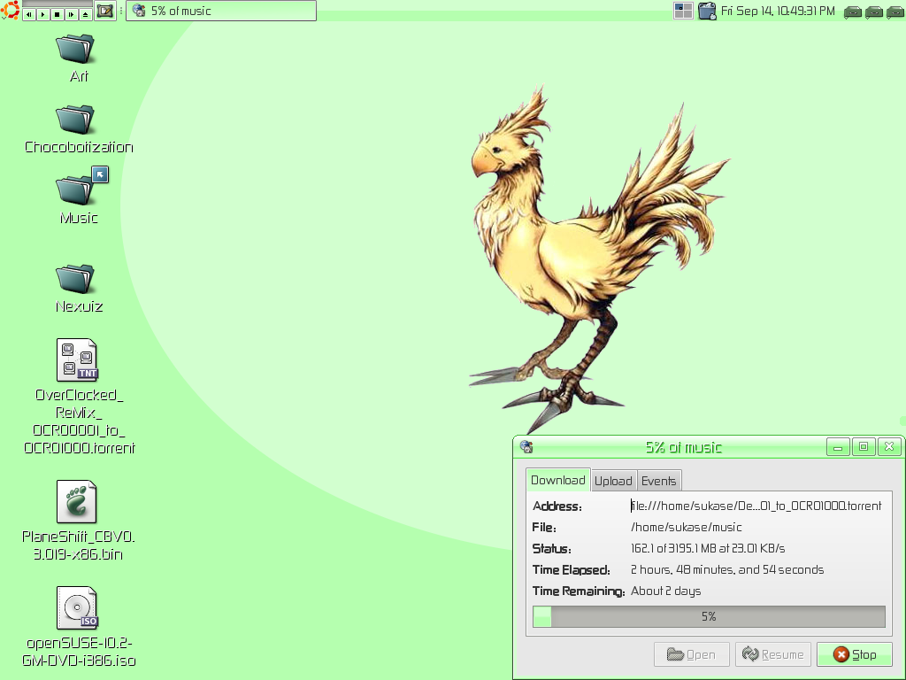
Task: Click the previous track button in panel
Action: 29,14
